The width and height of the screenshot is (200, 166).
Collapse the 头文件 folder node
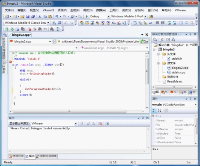[158, 54]
